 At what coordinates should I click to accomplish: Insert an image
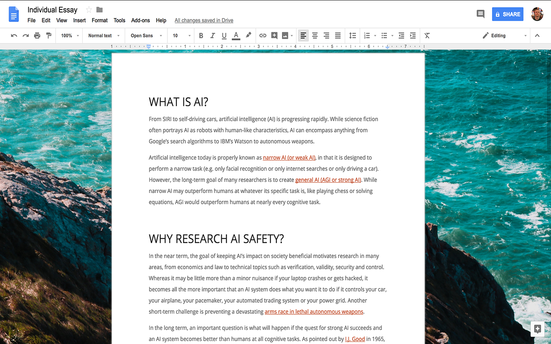pos(285,35)
